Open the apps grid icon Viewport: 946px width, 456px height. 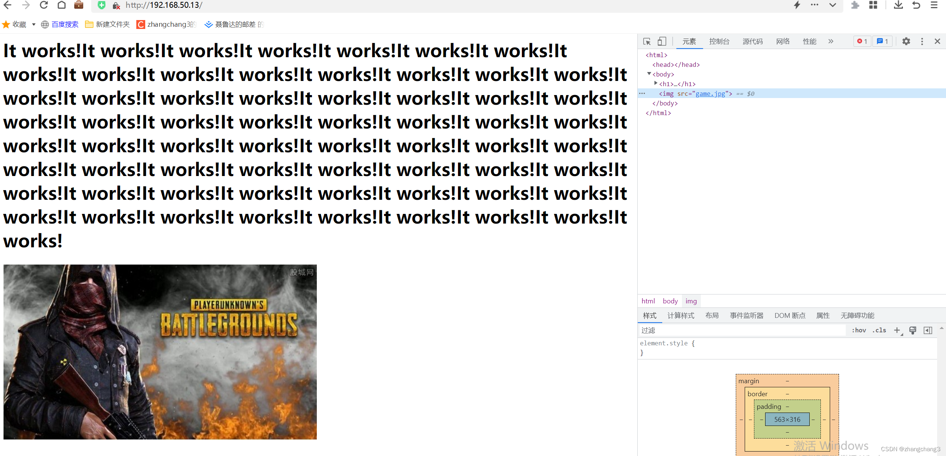click(873, 5)
